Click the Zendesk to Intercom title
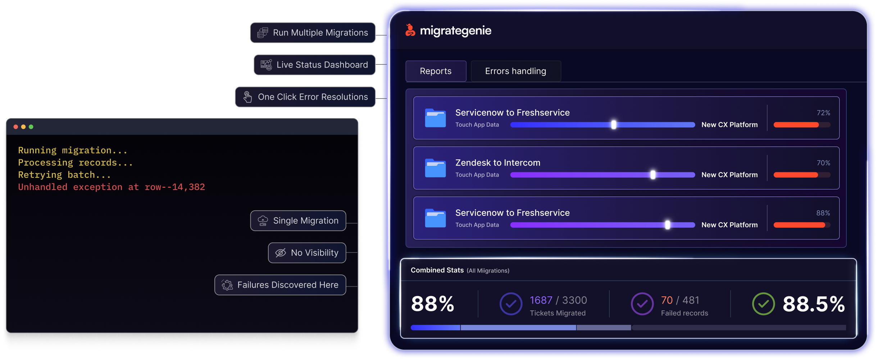Image resolution: width=878 pixels, height=359 pixels. pos(498,163)
